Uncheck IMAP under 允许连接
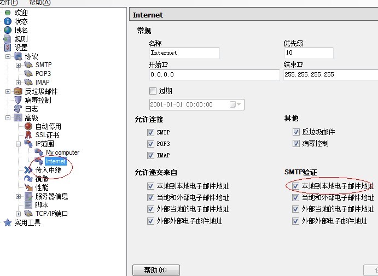 click(x=150, y=155)
